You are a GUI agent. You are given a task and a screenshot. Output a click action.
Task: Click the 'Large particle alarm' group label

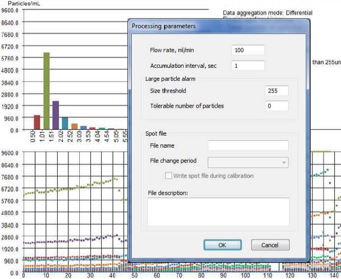170,79
